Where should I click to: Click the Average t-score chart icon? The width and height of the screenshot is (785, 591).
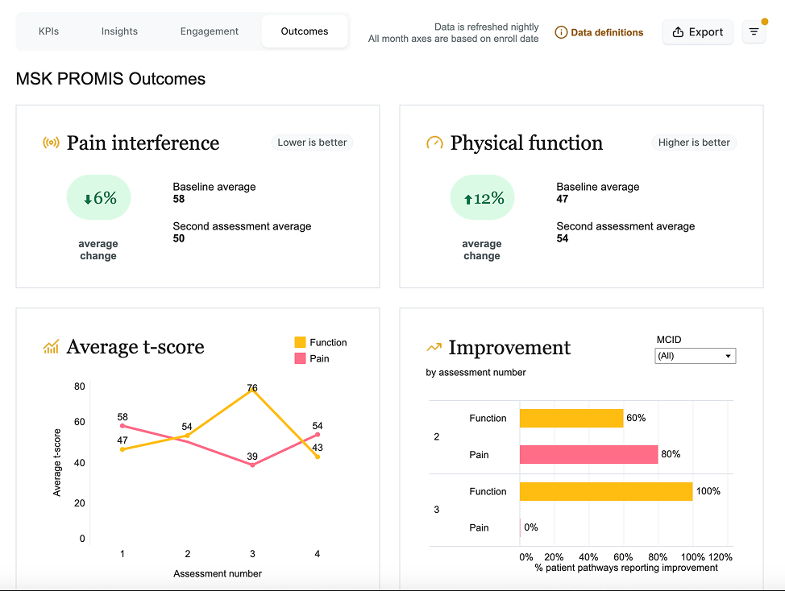point(51,347)
